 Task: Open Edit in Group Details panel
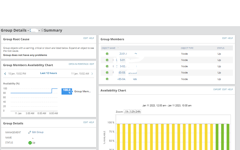tap(85, 122)
